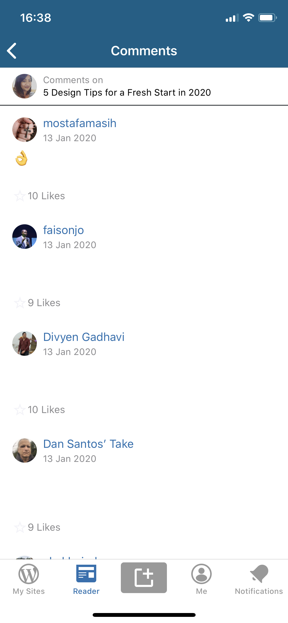Open the Dan Santos' Take author link
The image size is (288, 623).
coord(88,444)
